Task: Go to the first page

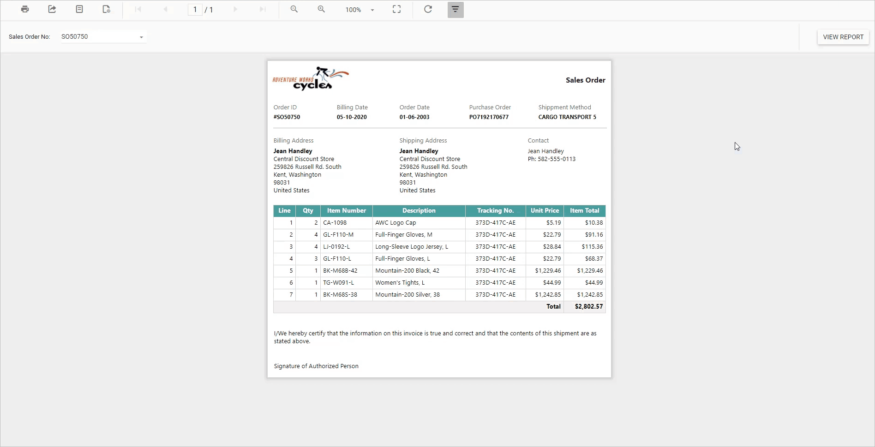Action: [x=138, y=9]
